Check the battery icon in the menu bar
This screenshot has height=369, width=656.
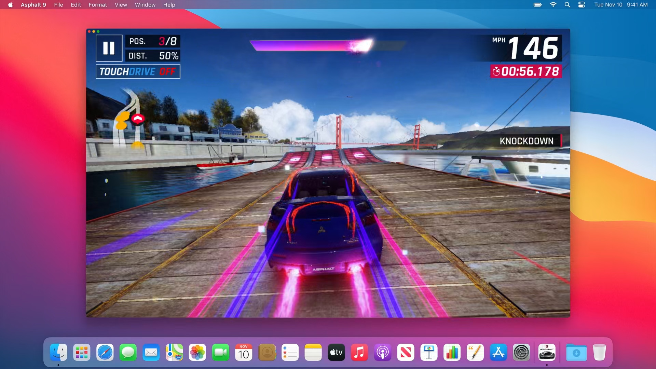[537, 5]
